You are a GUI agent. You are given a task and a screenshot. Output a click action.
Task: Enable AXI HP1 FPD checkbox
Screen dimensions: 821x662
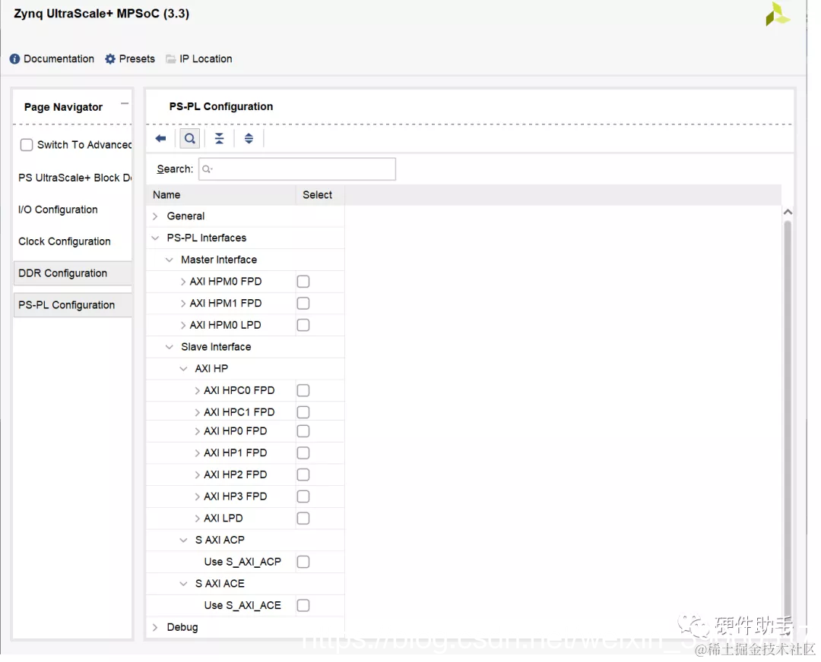point(303,452)
